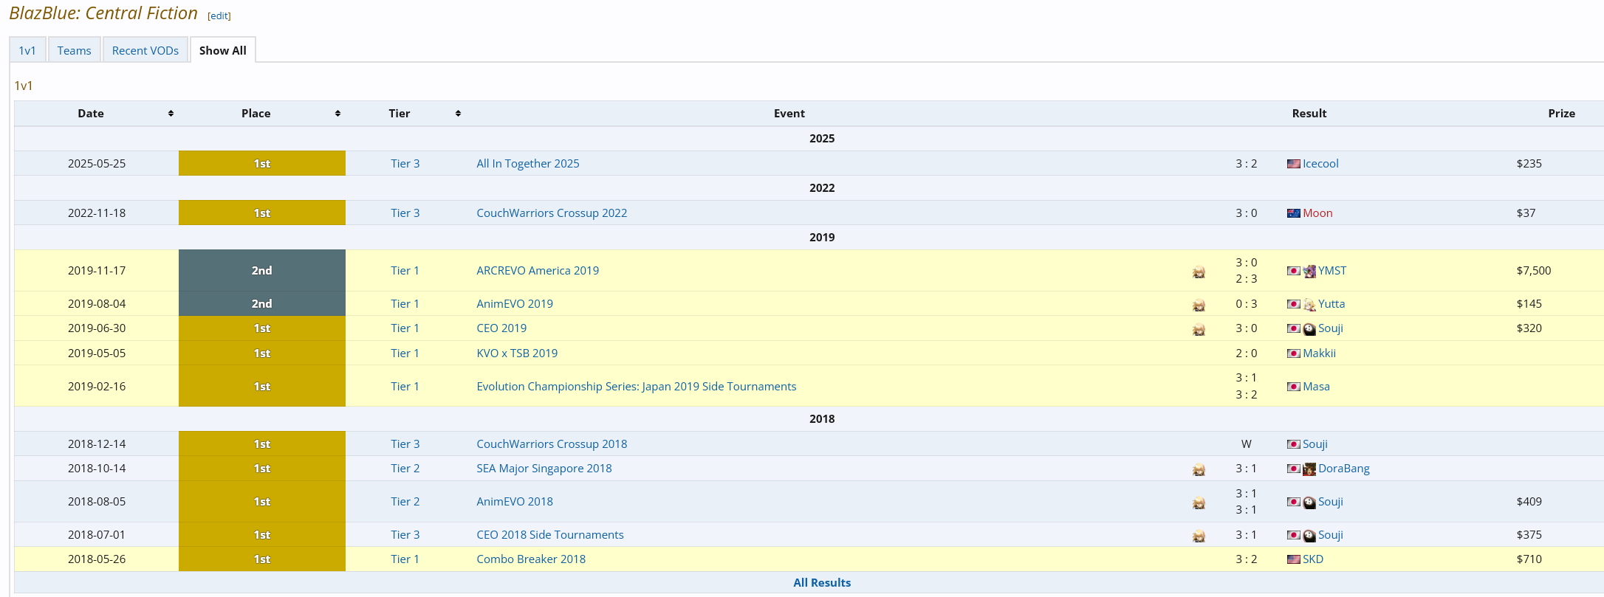Click character icon in SEA Major Singapore 2018 row

(1199, 469)
